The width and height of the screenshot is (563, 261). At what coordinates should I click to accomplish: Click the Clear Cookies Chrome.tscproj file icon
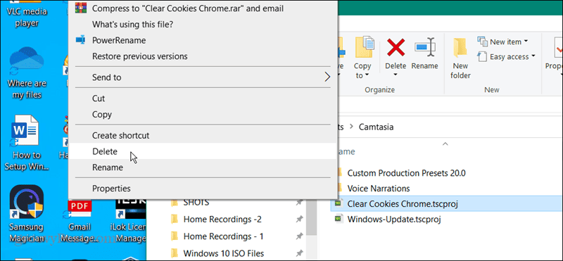[x=338, y=203]
